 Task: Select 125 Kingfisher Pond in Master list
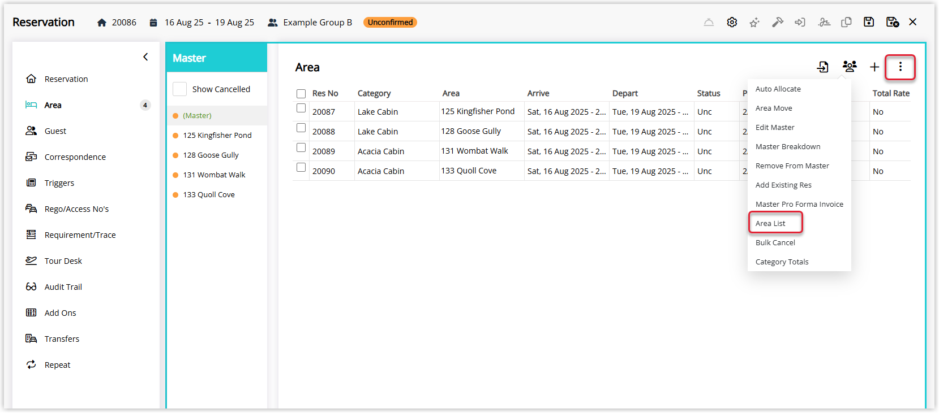[217, 136]
